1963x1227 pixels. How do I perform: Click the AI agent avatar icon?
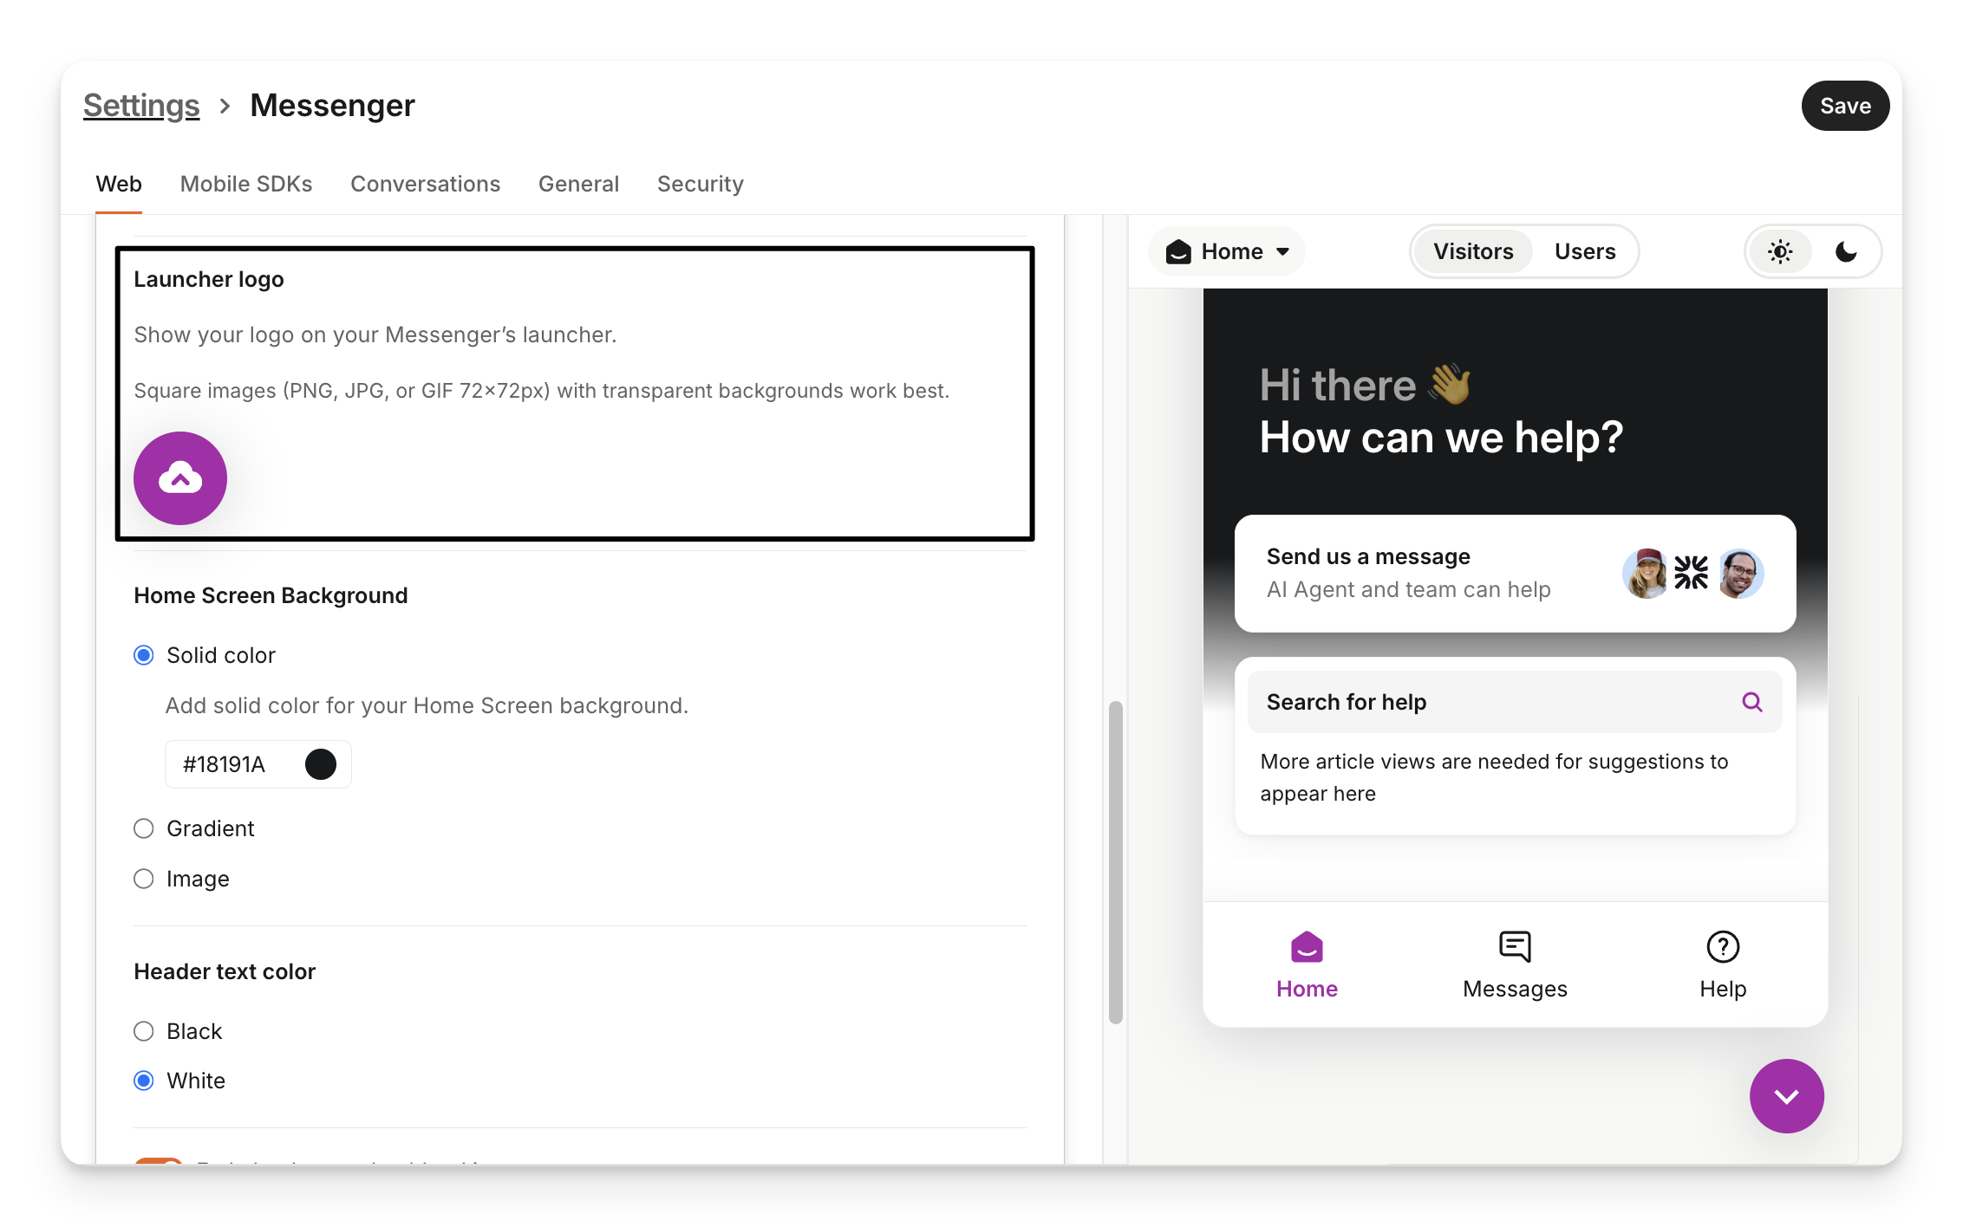pos(1691,573)
